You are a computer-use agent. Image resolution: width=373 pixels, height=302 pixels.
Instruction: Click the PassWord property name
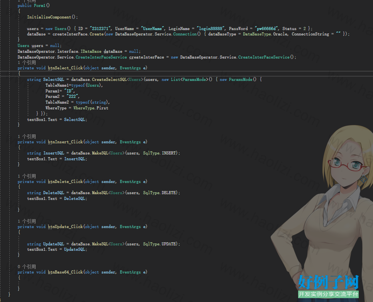pyautogui.click(x=238, y=29)
